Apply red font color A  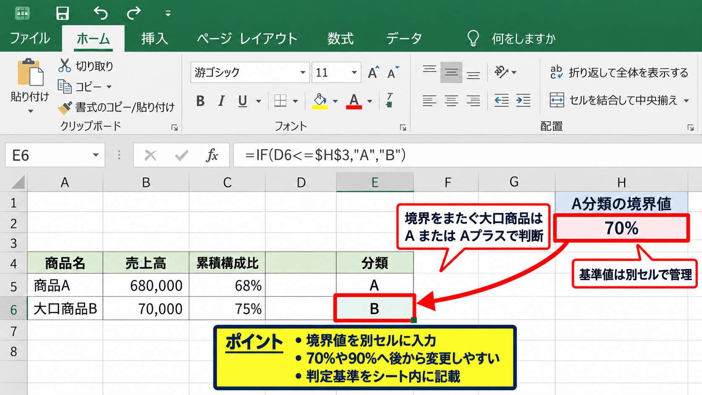click(354, 101)
